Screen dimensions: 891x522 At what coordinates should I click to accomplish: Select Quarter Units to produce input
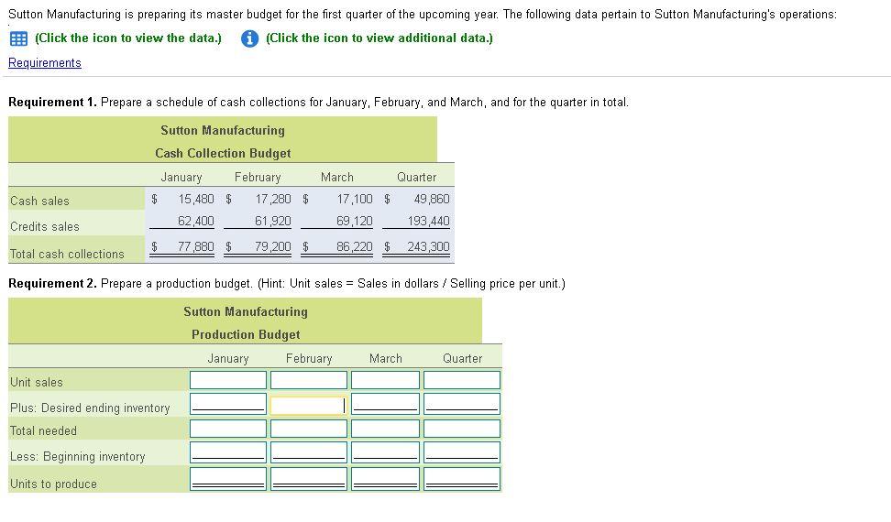pos(462,479)
